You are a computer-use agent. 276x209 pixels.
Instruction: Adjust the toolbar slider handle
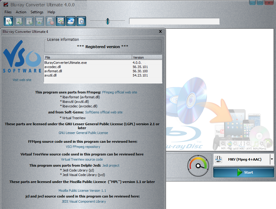tap(108, 21)
